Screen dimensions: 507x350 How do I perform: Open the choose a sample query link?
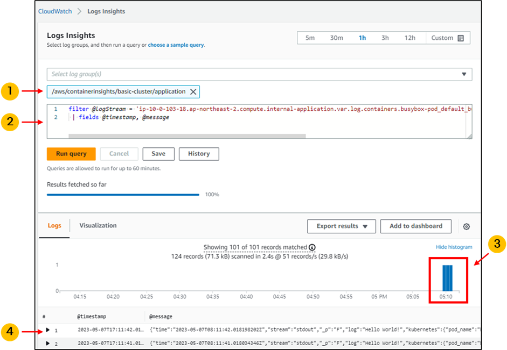[x=176, y=45]
